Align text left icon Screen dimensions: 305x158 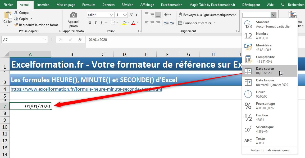click(x=147, y=23)
